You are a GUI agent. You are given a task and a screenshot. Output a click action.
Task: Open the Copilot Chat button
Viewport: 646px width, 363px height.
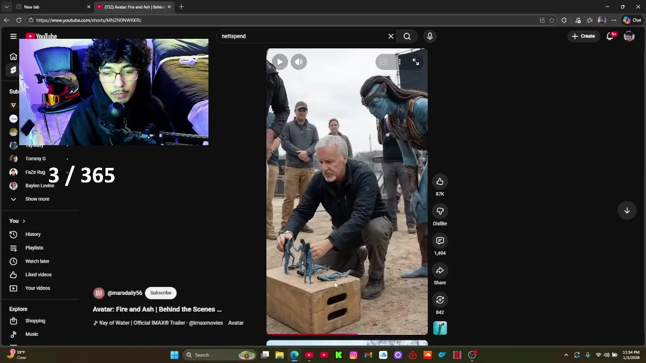(x=632, y=20)
